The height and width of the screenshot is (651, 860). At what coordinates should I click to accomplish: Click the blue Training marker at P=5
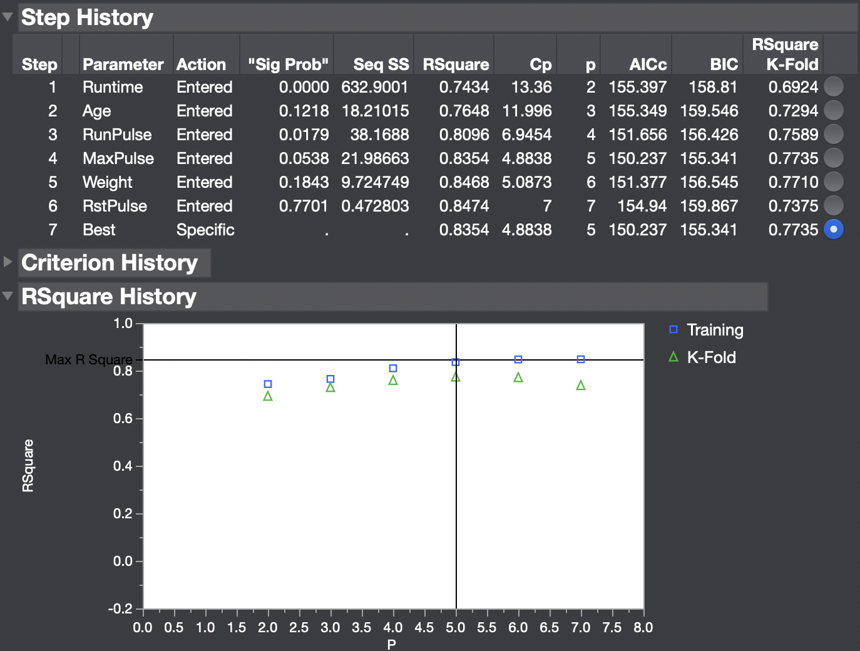click(456, 362)
